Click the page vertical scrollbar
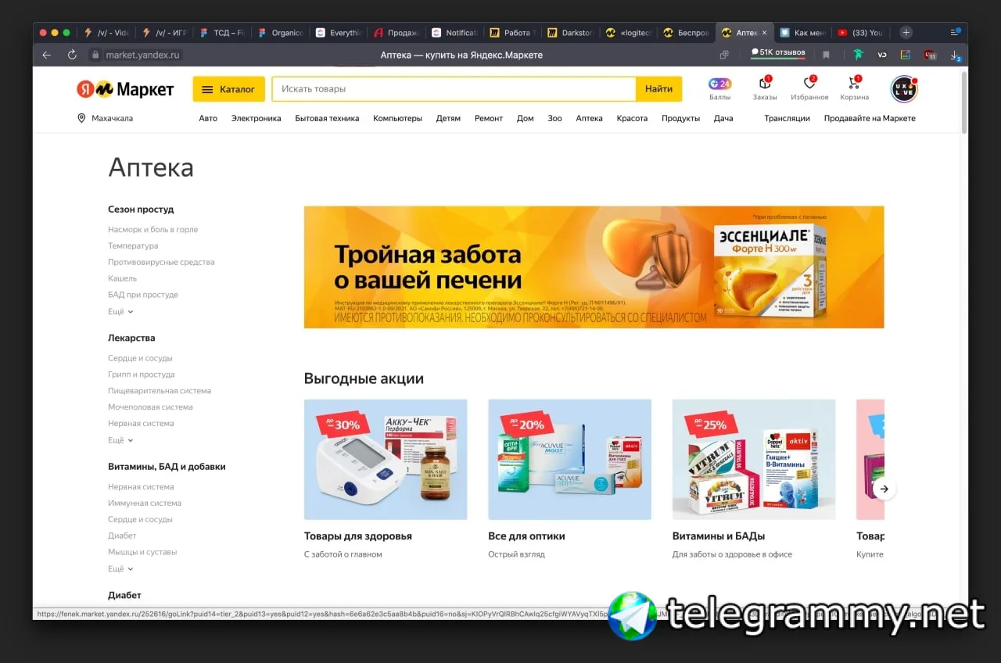Image resolution: width=1001 pixels, height=663 pixels. pyautogui.click(x=964, y=102)
